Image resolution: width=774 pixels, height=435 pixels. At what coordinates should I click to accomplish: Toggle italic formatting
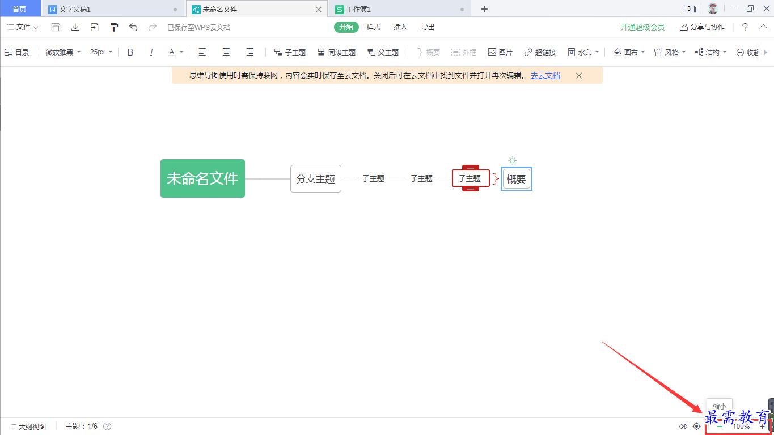pos(151,52)
